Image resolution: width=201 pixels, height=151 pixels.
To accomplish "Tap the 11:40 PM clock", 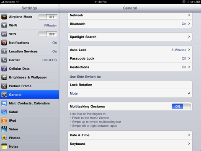I will 100,2.
